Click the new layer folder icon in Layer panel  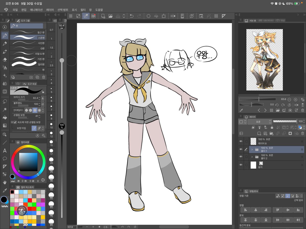272,133
